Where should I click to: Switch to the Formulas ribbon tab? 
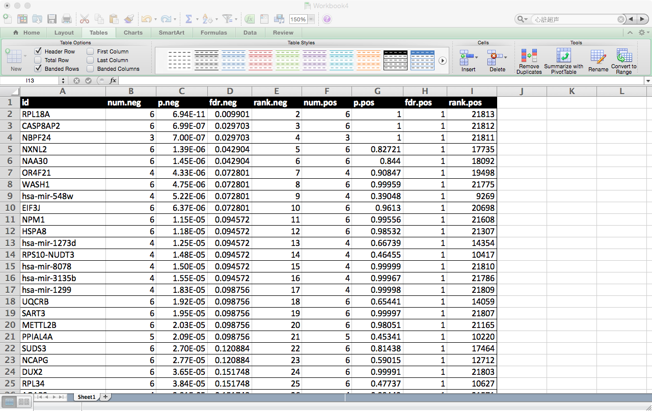click(213, 33)
